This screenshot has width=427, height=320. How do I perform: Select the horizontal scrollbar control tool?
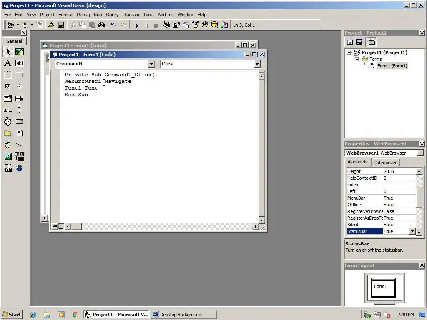pyautogui.click(x=8, y=110)
